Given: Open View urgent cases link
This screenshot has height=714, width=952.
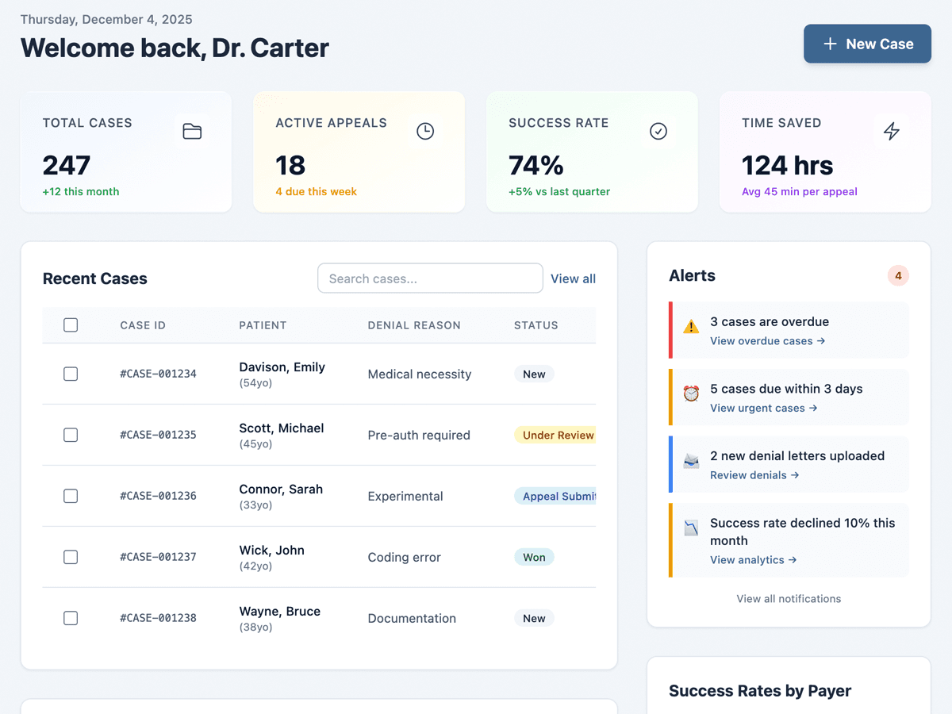Looking at the screenshot, I should click(x=763, y=408).
